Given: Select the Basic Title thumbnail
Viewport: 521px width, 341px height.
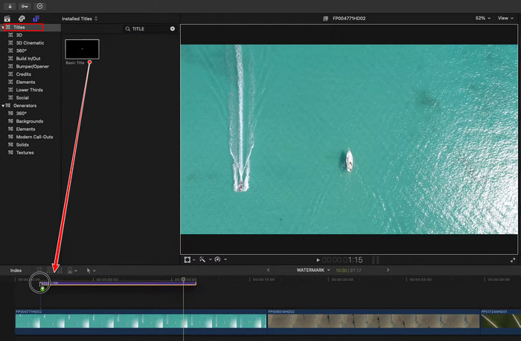Looking at the screenshot, I should [x=82, y=49].
